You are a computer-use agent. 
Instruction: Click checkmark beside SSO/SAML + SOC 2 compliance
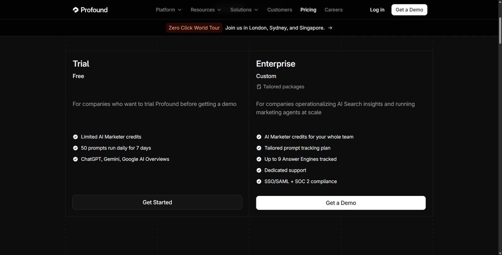[x=259, y=182]
